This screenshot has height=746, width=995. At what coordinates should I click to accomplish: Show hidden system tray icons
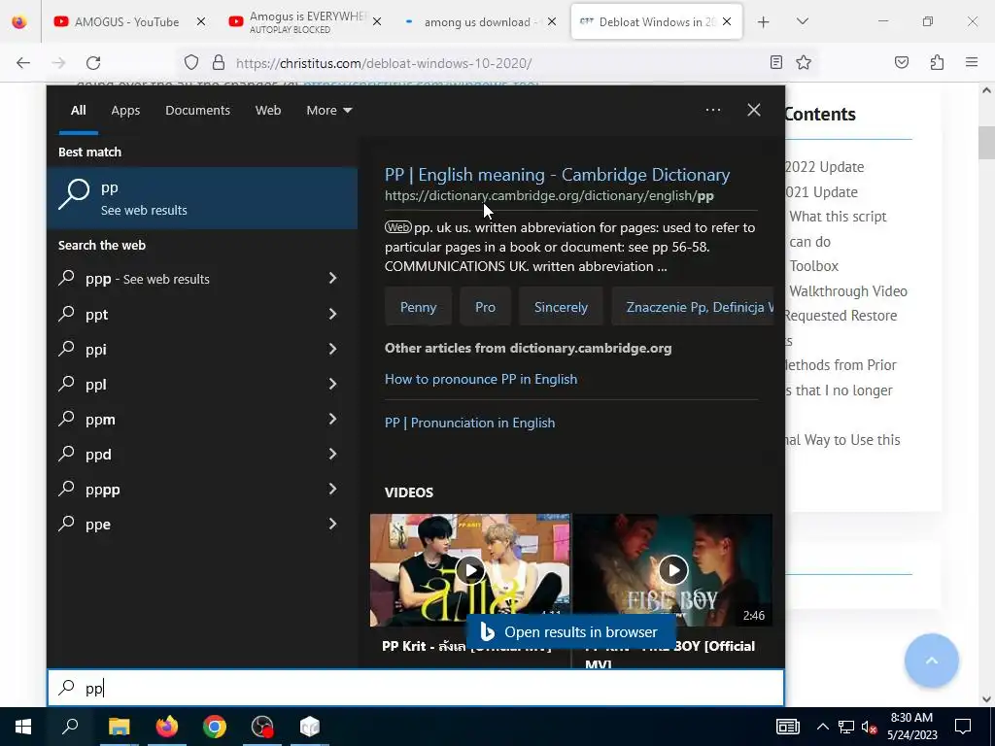822,727
